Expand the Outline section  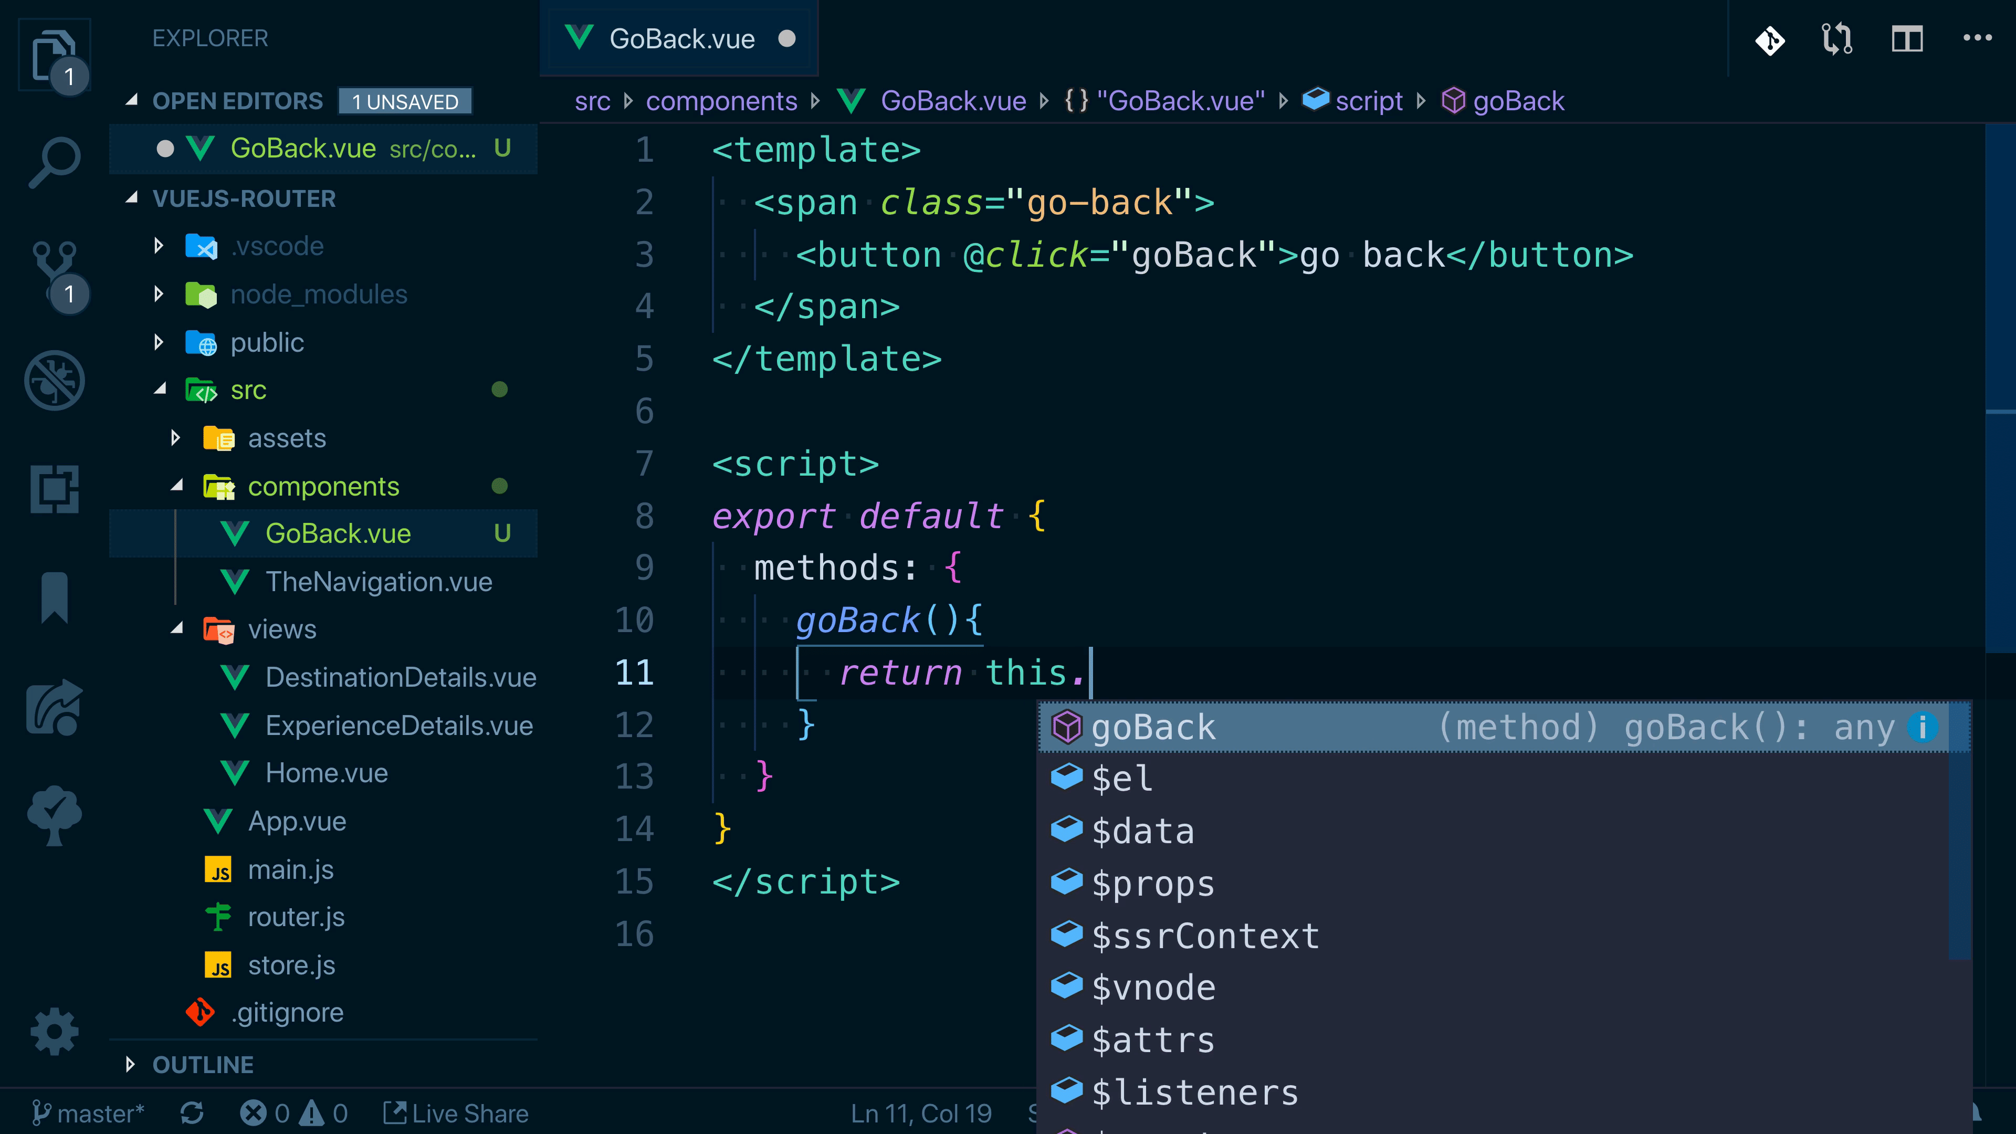[x=131, y=1064]
